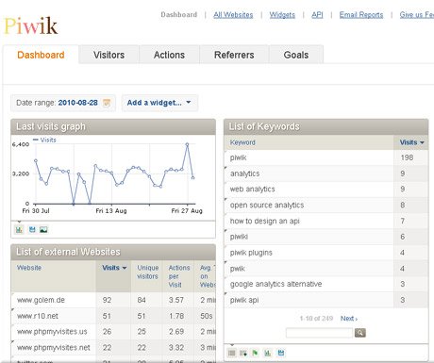Select the 'analytics' keyword row
The width and height of the screenshot is (434, 363).
325,173
